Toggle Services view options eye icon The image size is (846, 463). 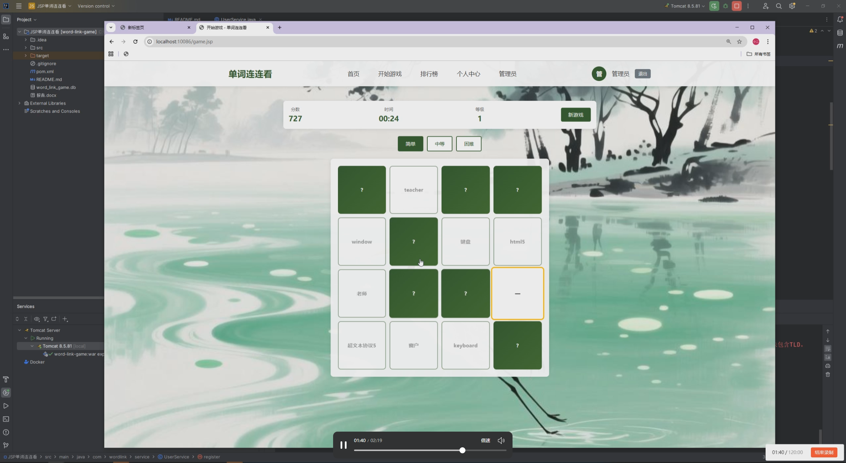point(37,319)
